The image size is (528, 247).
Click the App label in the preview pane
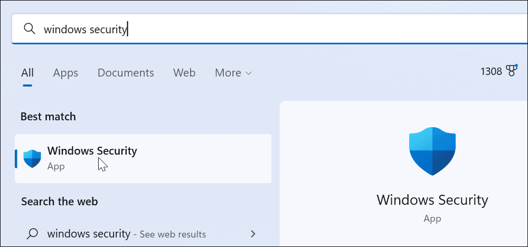tap(432, 218)
